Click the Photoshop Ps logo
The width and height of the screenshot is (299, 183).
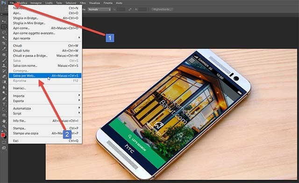click(4, 3)
